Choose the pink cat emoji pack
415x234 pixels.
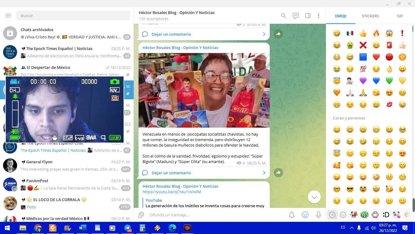click(375, 215)
